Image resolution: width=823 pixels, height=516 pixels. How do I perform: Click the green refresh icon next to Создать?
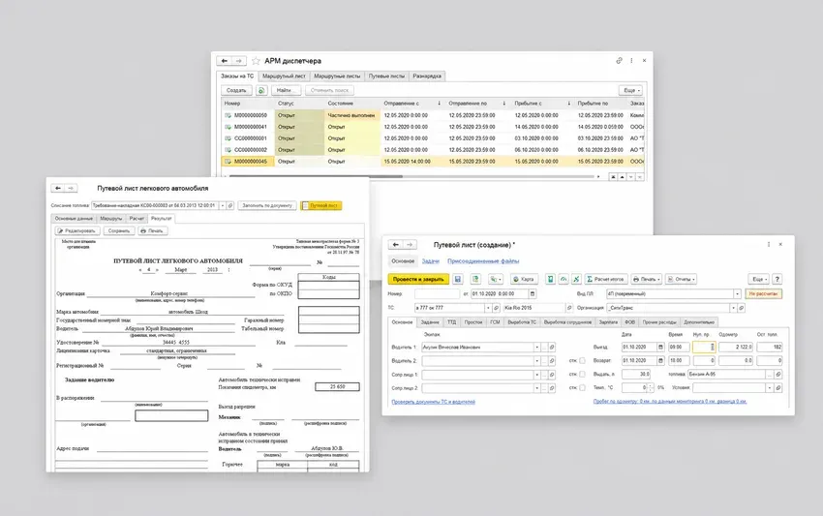click(x=261, y=90)
